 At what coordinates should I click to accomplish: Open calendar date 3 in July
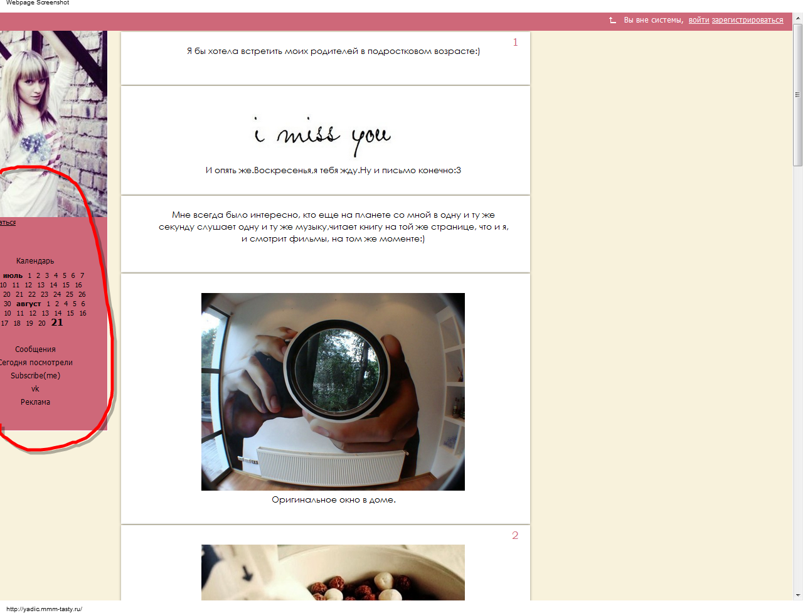pos(46,275)
